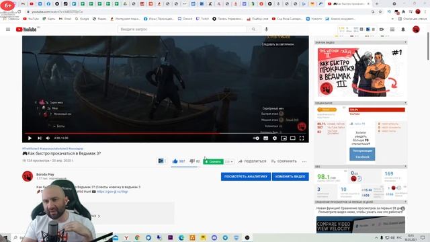Bookmark this page with star icon
The width and height of the screenshot is (430, 242).
(x=380, y=12)
